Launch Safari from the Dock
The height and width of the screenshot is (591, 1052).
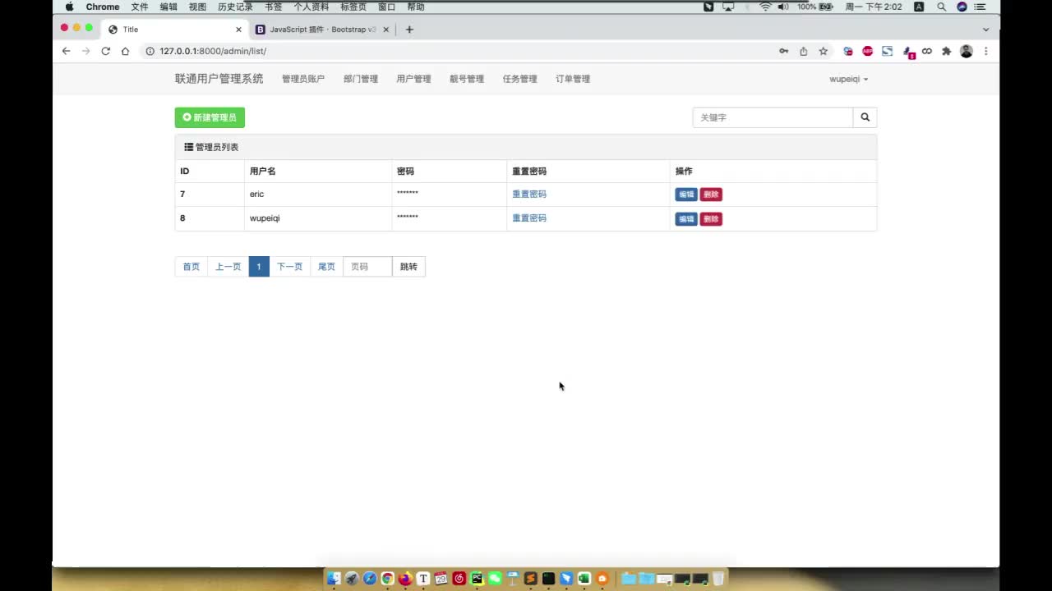pos(370,579)
